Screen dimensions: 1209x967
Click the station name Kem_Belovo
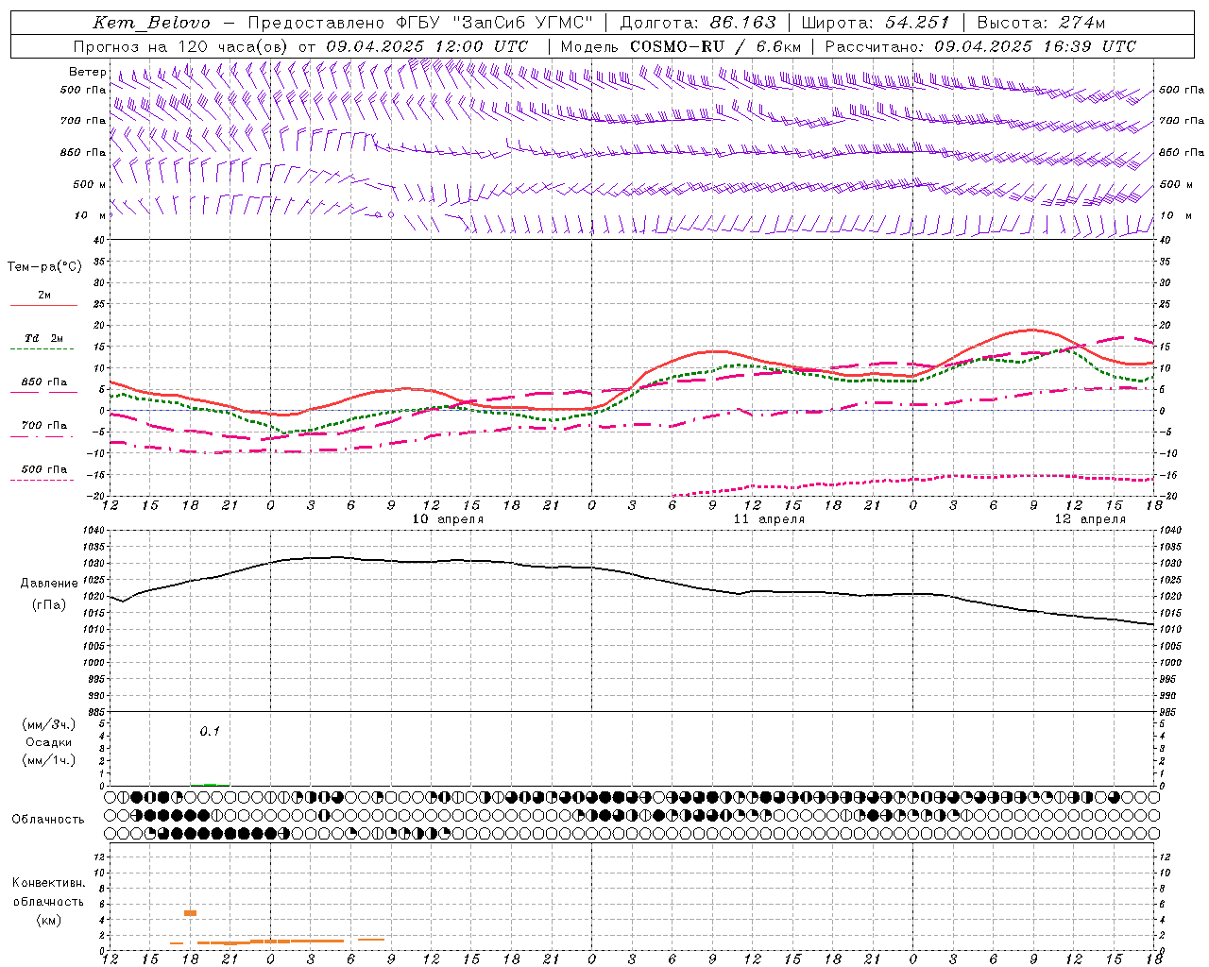point(152,23)
